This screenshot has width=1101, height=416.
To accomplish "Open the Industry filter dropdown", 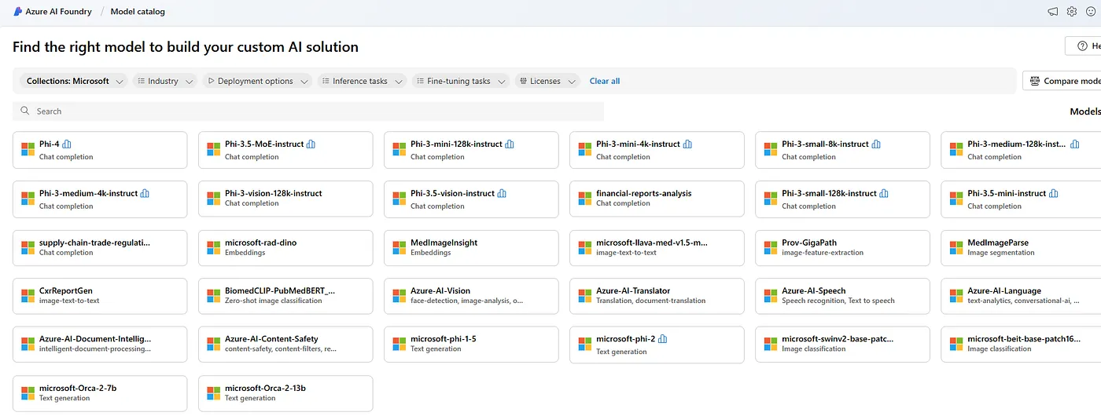I will tap(164, 81).
